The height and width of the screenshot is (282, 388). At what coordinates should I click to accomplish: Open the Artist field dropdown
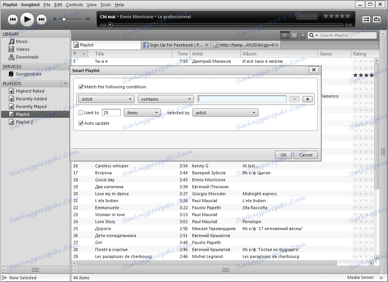(106, 99)
